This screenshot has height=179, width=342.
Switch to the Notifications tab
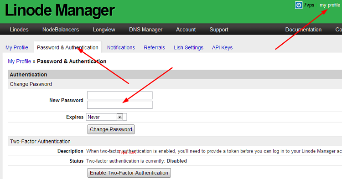pos(121,47)
